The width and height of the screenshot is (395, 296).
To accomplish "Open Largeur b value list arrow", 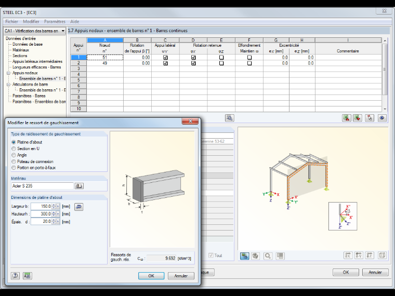I will click(x=58, y=206).
